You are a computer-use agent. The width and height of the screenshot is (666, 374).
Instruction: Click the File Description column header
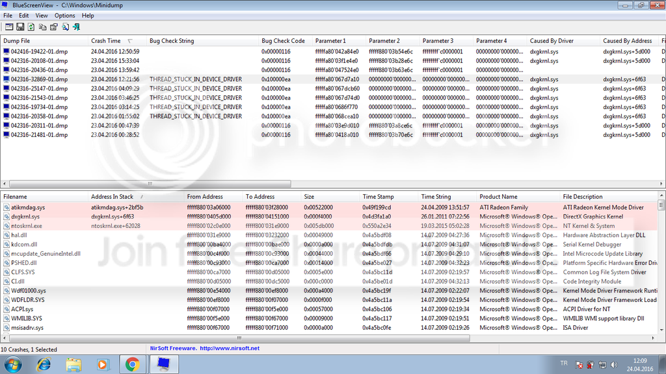point(609,197)
